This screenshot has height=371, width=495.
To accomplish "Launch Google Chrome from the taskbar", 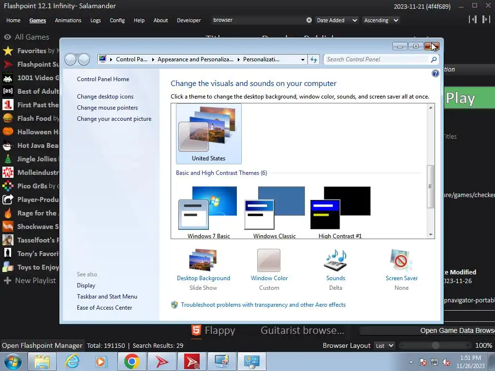I will (131, 361).
